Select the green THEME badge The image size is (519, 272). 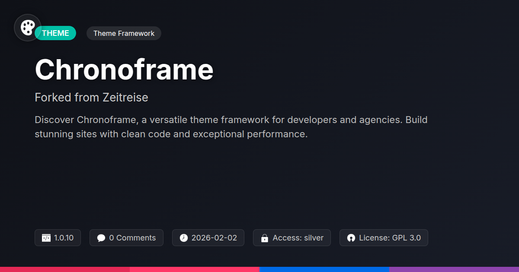click(x=56, y=33)
